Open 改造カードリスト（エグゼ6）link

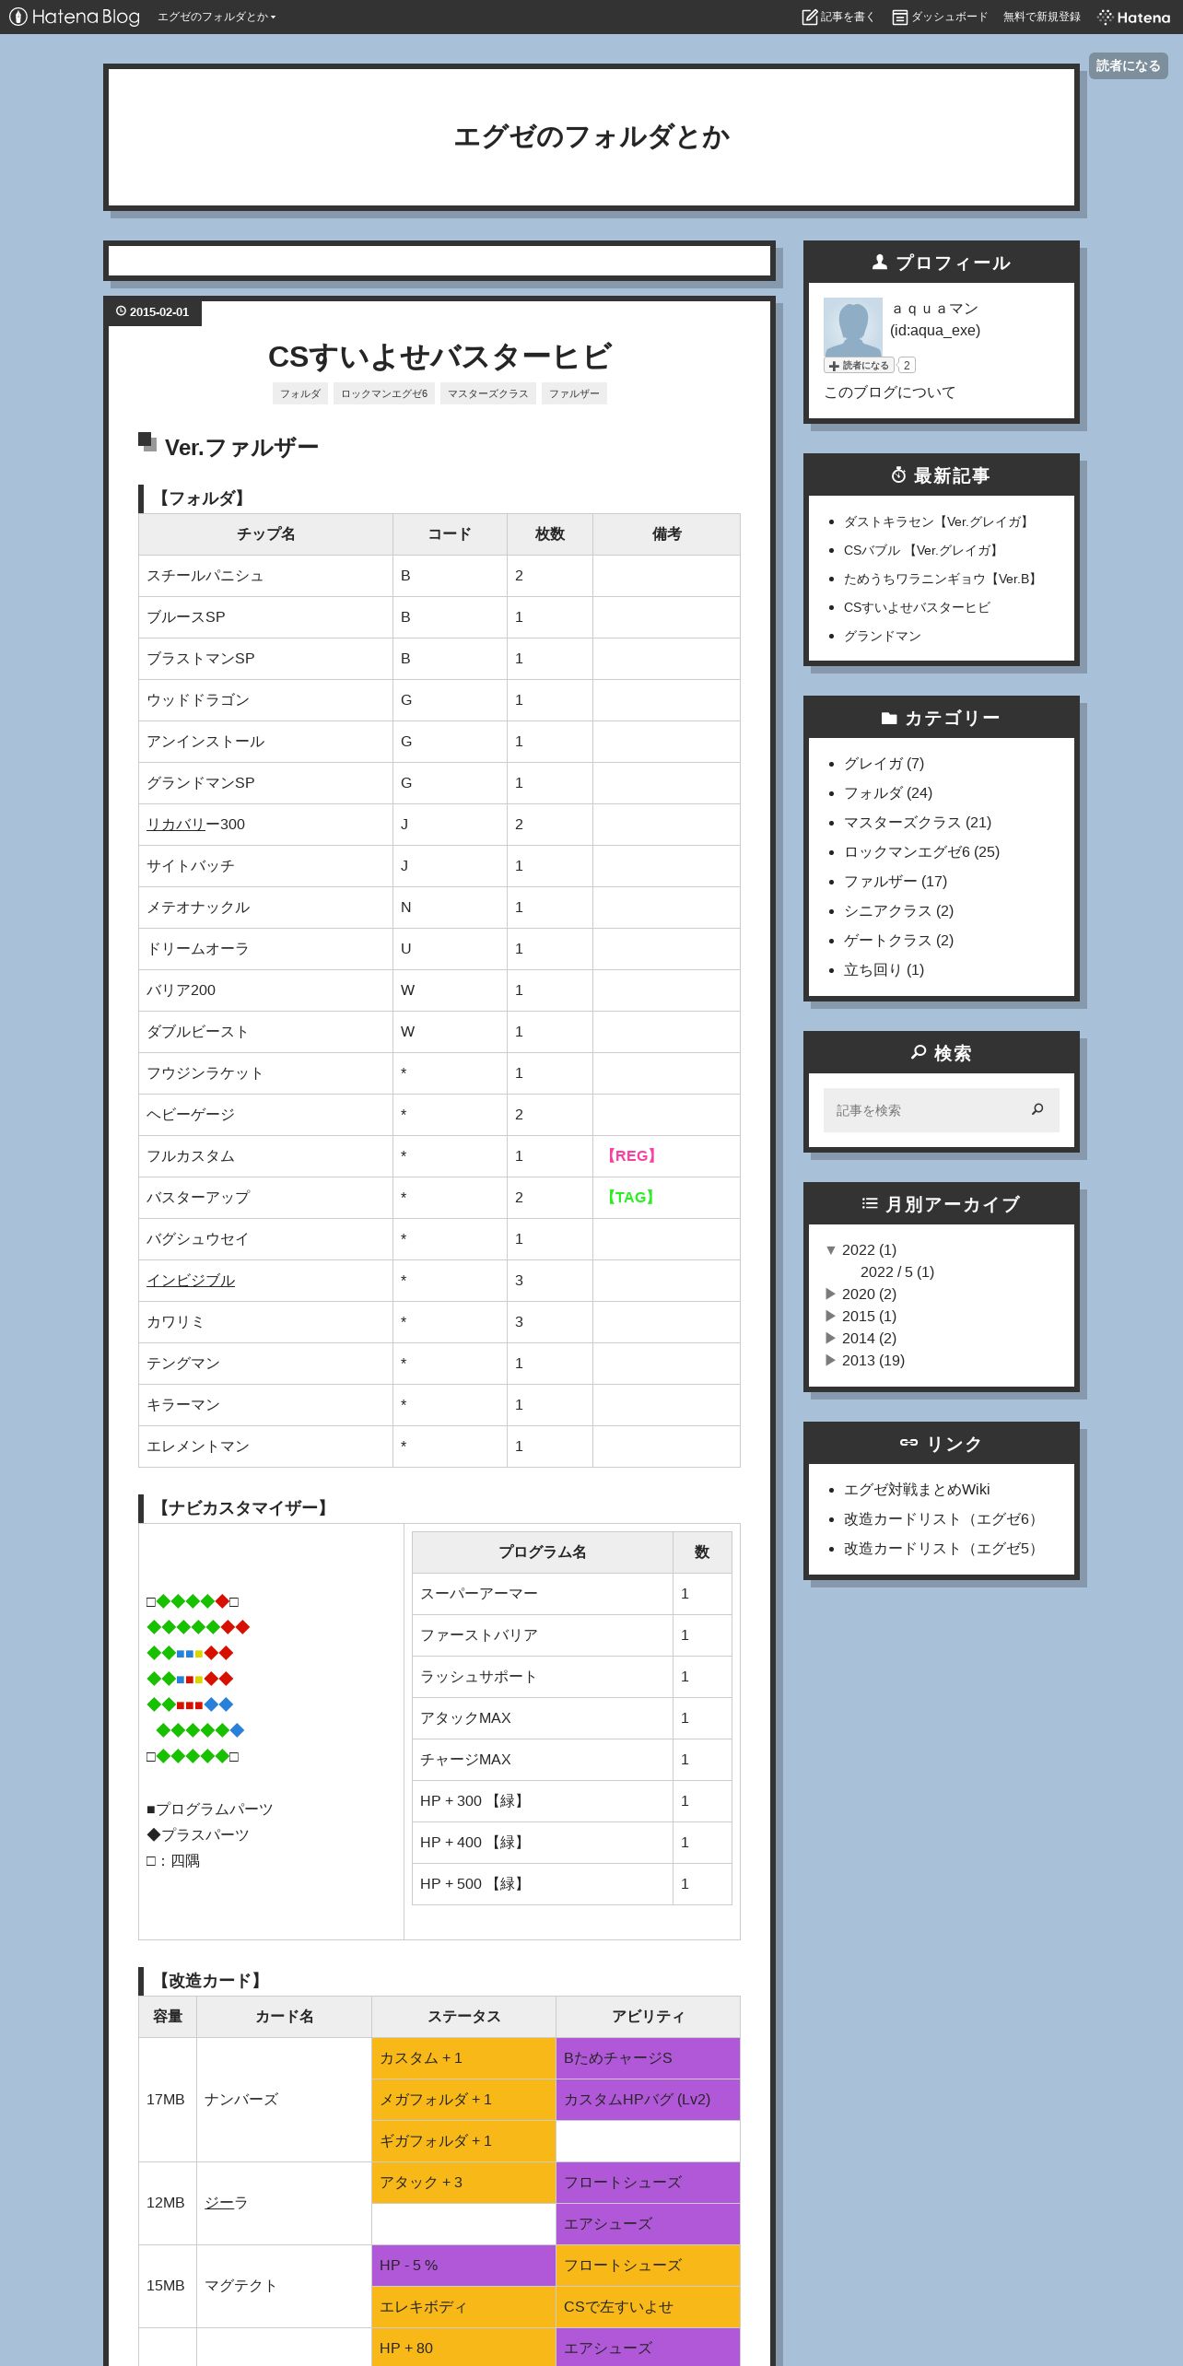pos(943,1519)
